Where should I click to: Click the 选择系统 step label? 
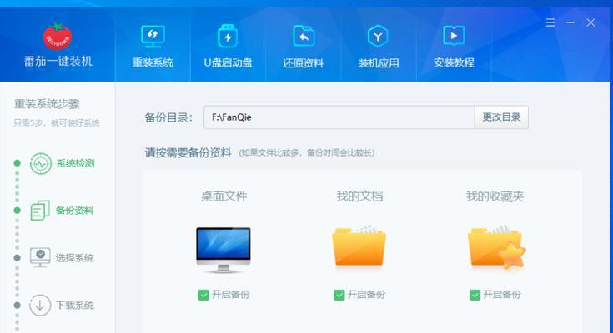[x=75, y=258]
